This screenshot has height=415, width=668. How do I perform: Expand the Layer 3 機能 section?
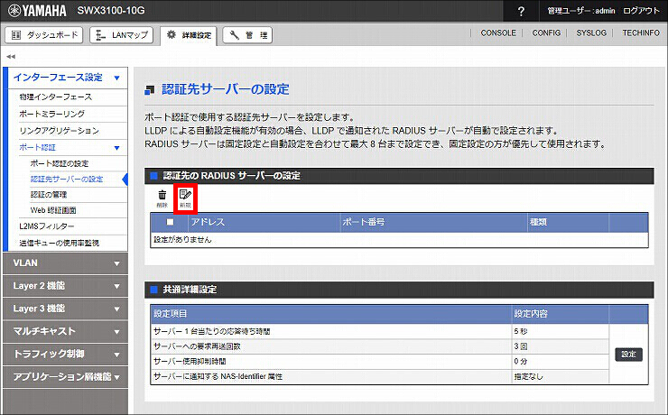[65, 309]
